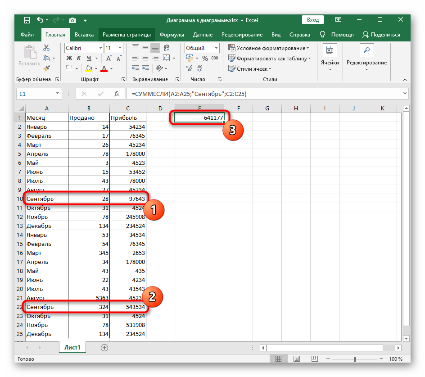Undo the last action
This screenshot has height=377, width=425.
[40, 20]
